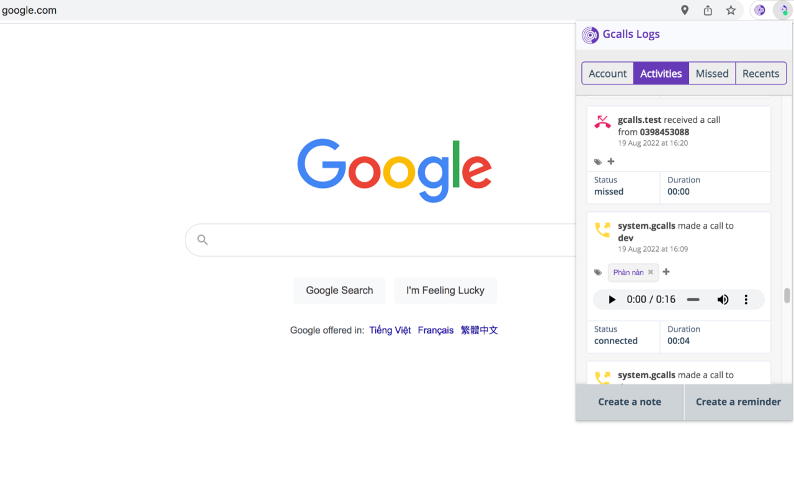Switch Google to Tiếng Việt
The image size is (794, 496).
390,330
